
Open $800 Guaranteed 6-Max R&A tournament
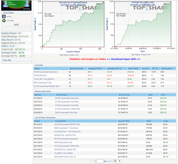(x=66, y=113)
